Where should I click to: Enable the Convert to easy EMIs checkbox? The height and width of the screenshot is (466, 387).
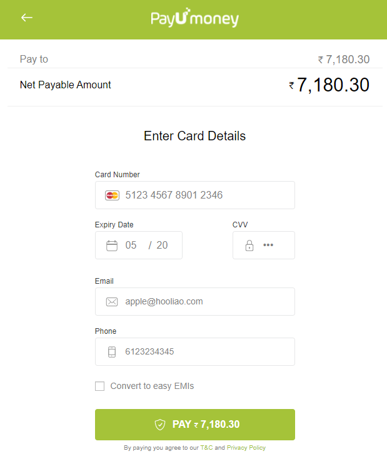pyautogui.click(x=99, y=386)
